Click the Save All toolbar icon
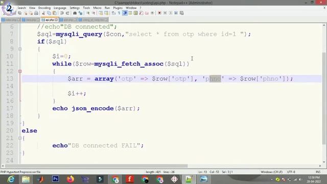 tap(20, 13)
